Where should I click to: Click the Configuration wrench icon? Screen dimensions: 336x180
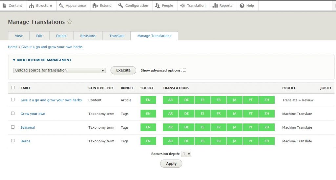(x=121, y=6)
